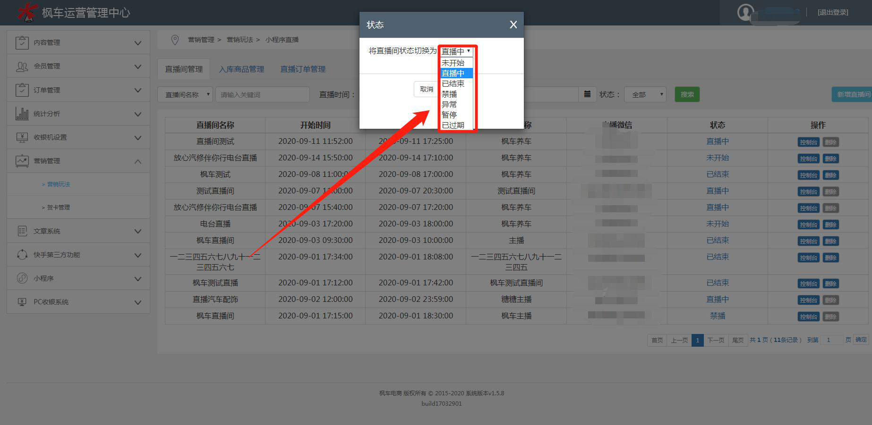
Task: Click the green 搜索 button
Action: tap(687, 94)
